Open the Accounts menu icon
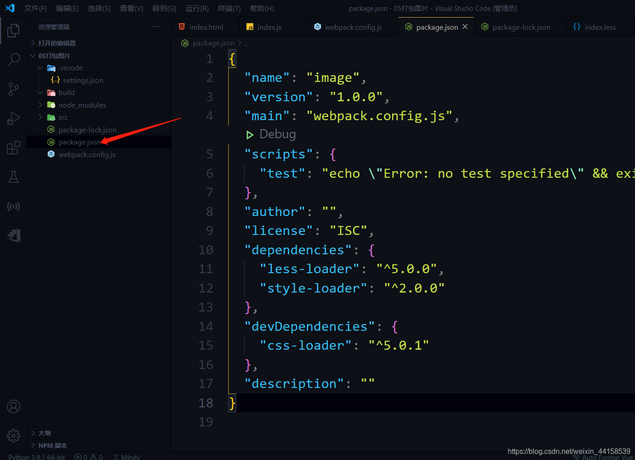This screenshot has height=460, width=635. click(14, 406)
